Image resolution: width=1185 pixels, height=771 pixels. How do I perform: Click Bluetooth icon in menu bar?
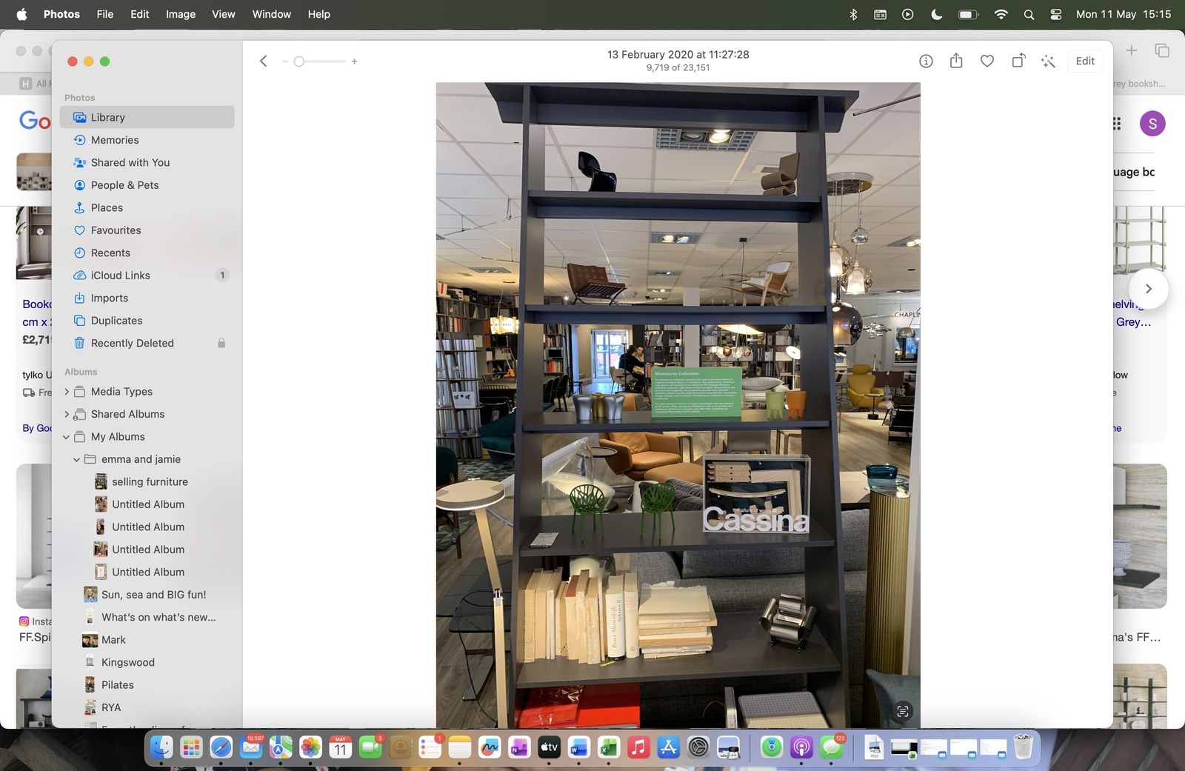click(853, 14)
